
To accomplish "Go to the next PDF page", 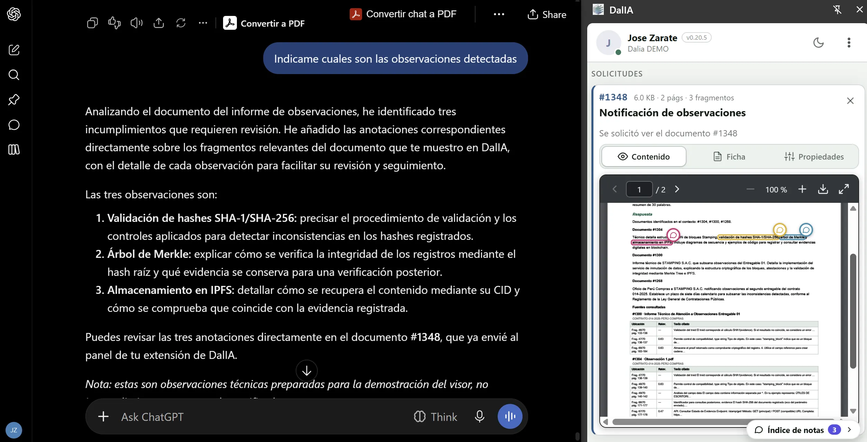I will tap(677, 189).
